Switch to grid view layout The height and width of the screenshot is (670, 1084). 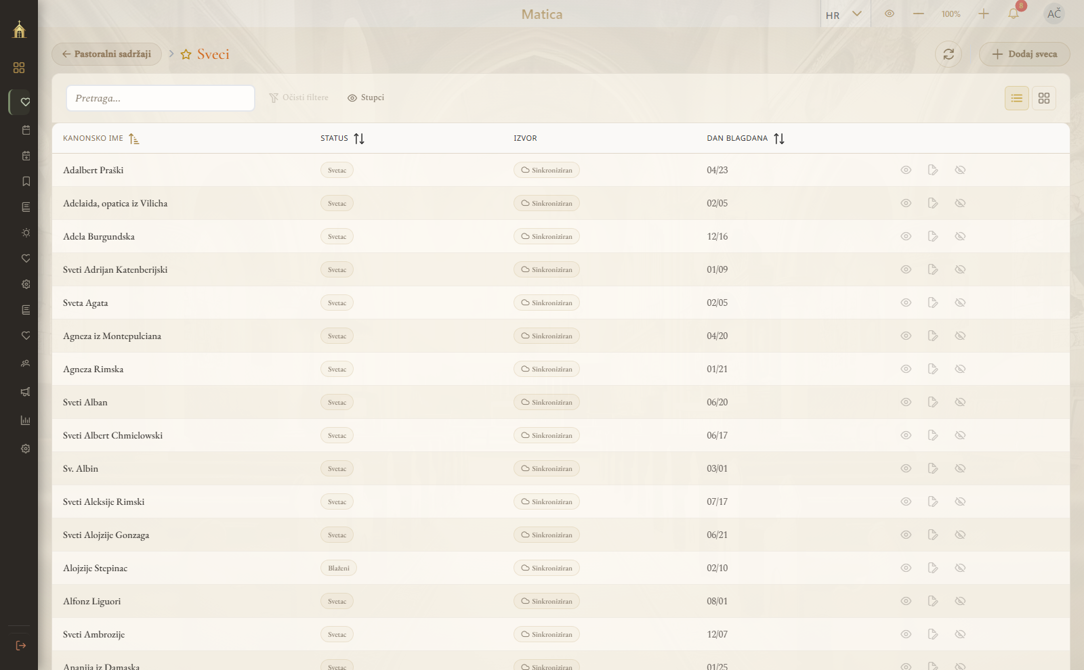pos(1044,98)
